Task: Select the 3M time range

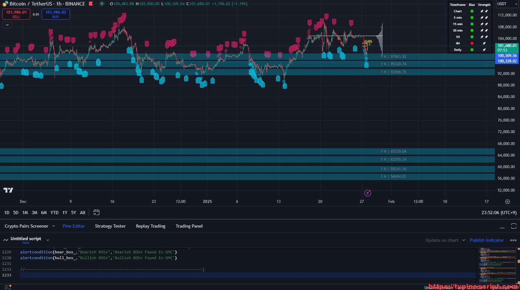Action: (34, 213)
